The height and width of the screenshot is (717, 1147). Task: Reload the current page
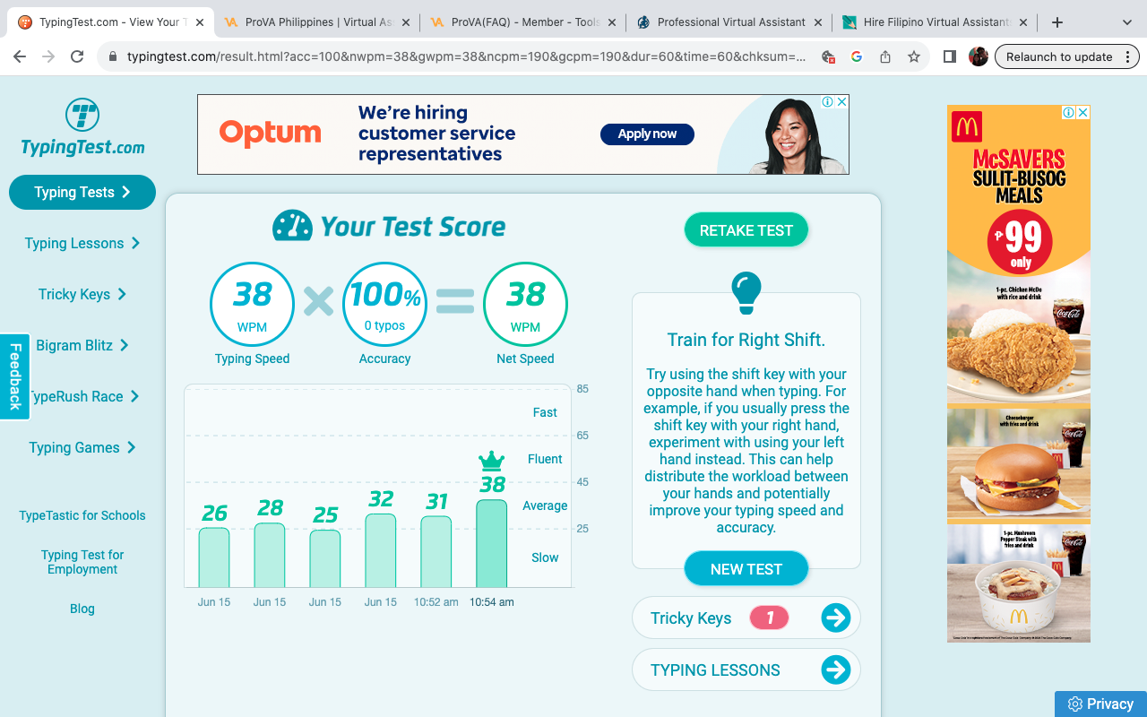(77, 56)
